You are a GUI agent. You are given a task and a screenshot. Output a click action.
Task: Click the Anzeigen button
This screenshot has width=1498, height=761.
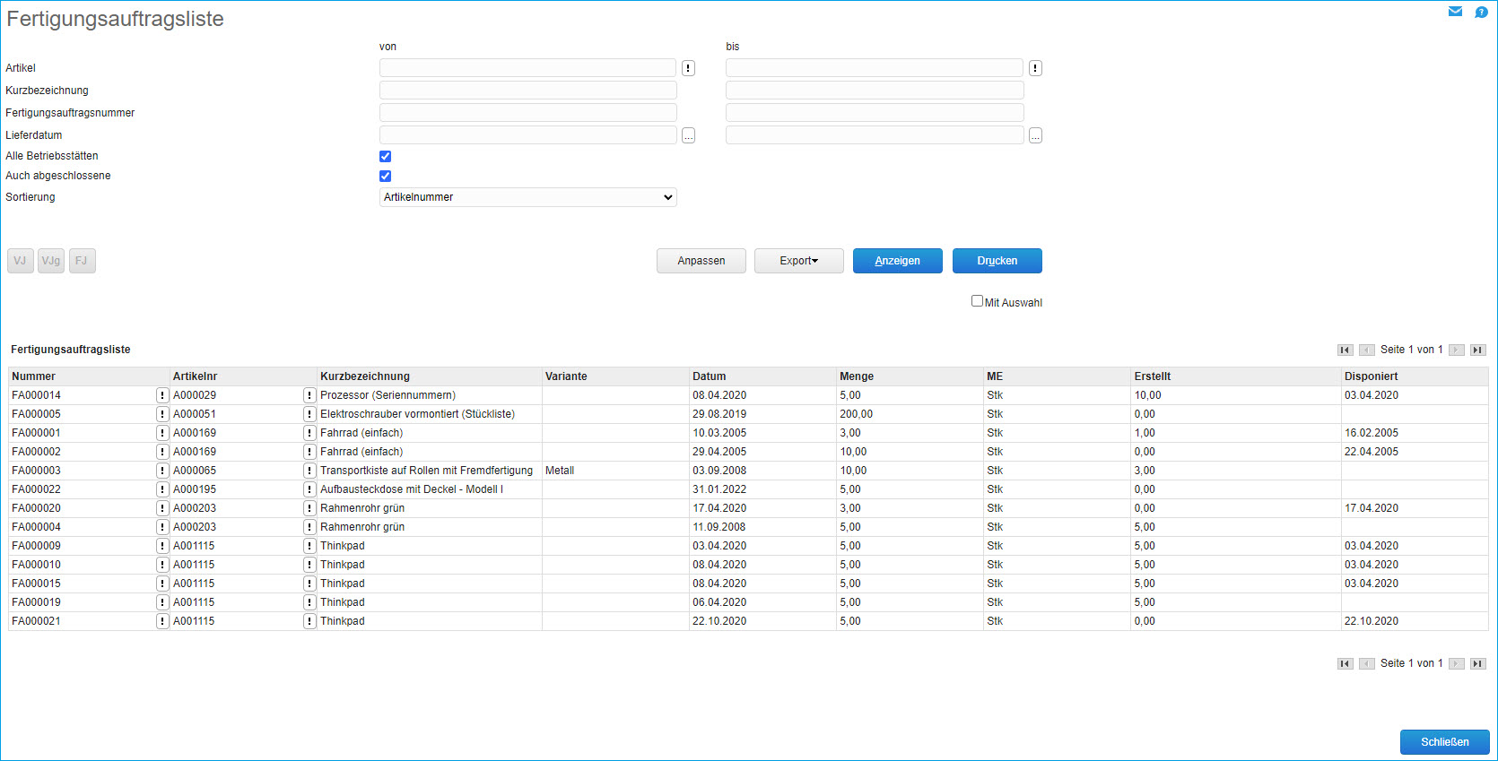[x=898, y=261]
